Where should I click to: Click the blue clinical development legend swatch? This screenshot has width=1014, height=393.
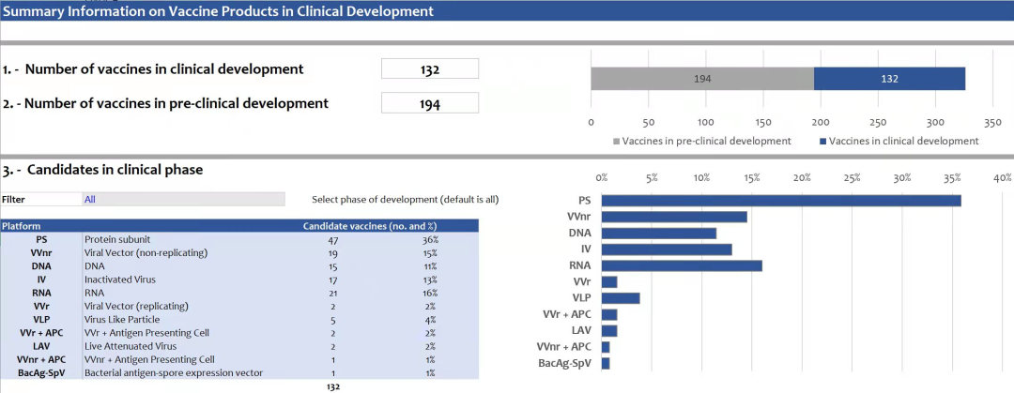pos(824,142)
